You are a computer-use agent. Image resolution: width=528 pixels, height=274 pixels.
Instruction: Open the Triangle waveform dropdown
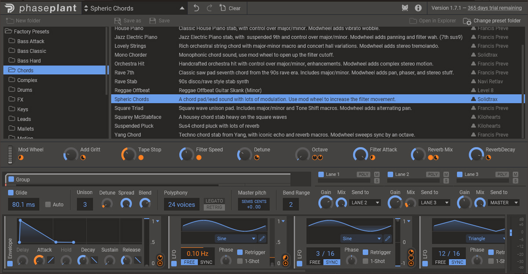[x=486, y=238]
